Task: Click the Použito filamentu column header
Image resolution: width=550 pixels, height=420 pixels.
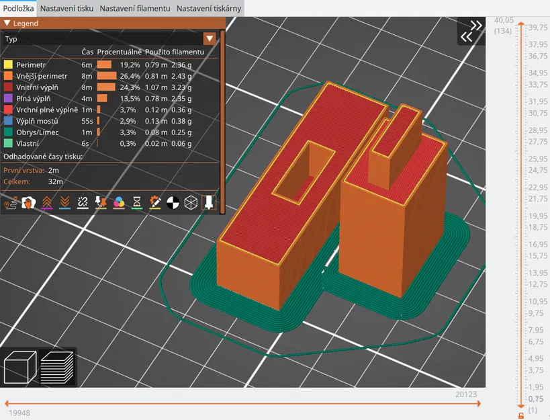Action: [x=175, y=52]
